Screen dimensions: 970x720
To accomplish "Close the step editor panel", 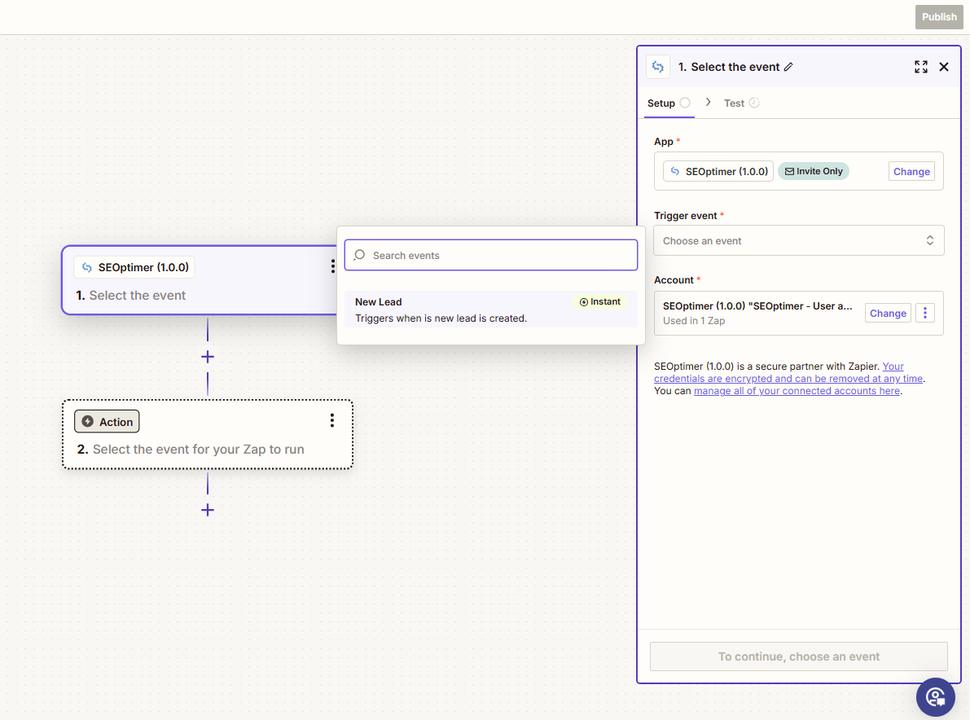I will (944, 67).
